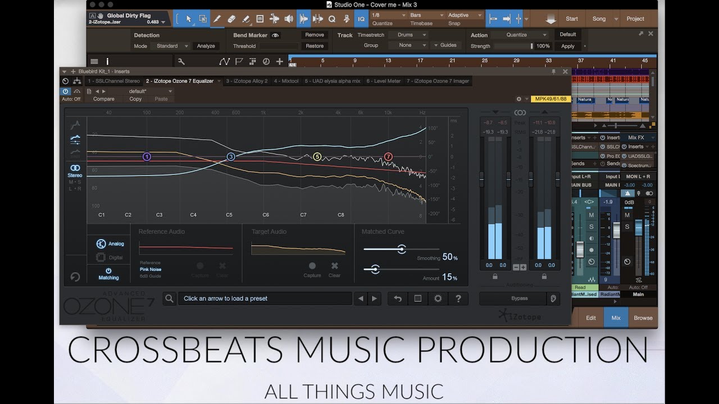Toggle the plugin power activate button

pyautogui.click(x=65, y=91)
